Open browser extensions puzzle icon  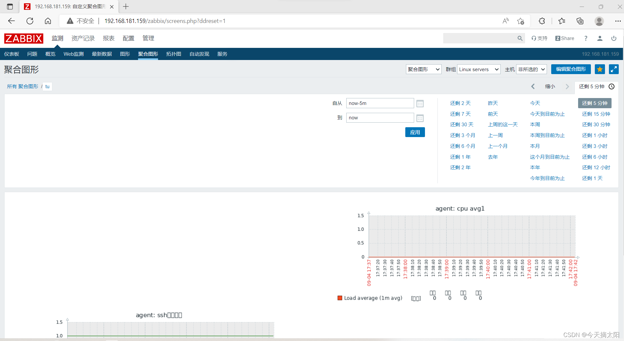click(542, 21)
